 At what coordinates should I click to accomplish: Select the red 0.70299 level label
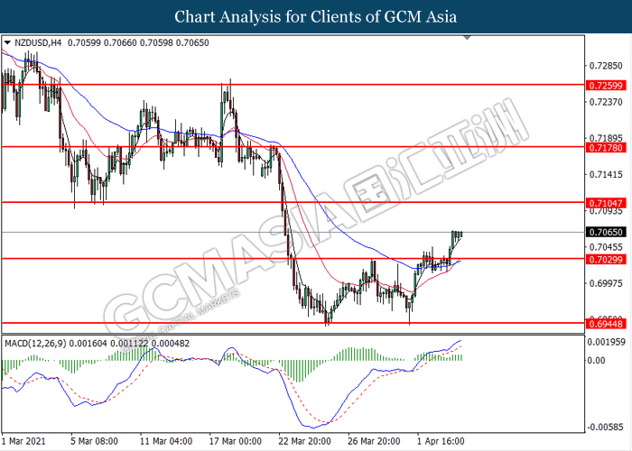606,260
